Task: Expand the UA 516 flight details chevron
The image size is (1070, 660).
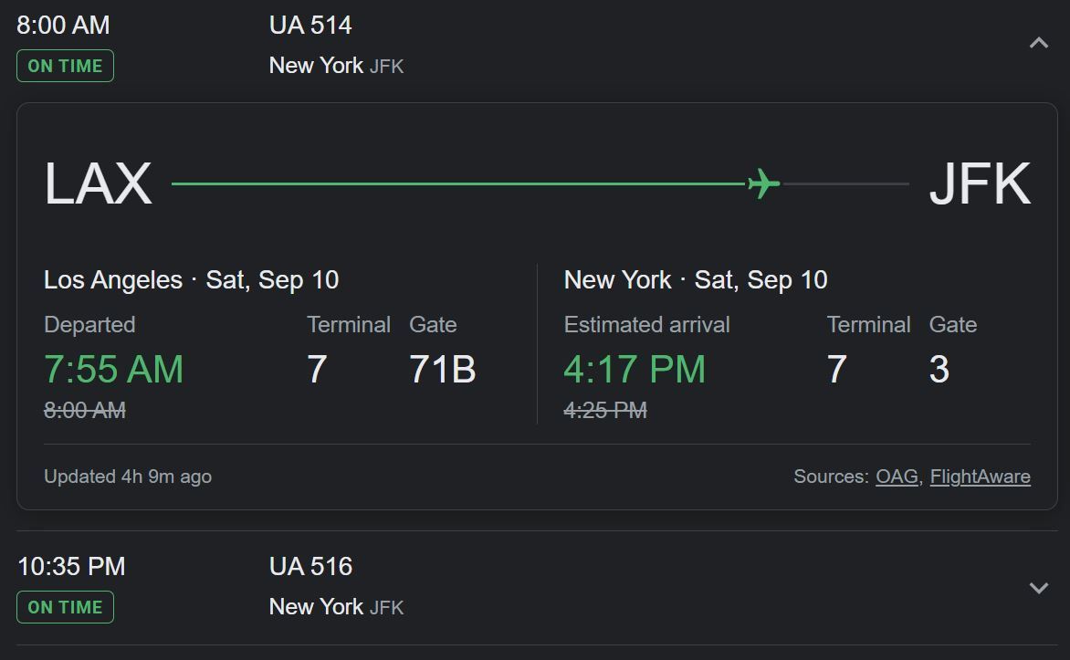Action: point(1039,588)
